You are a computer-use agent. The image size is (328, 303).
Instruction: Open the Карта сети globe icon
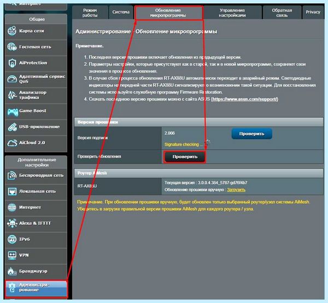click(12, 31)
